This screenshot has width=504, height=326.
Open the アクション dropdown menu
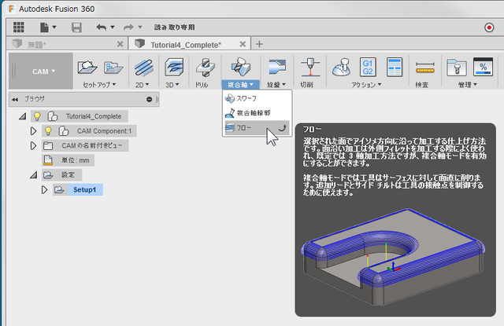click(366, 85)
